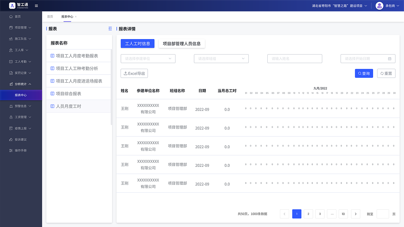Click the 查询 search button

tap(364, 73)
